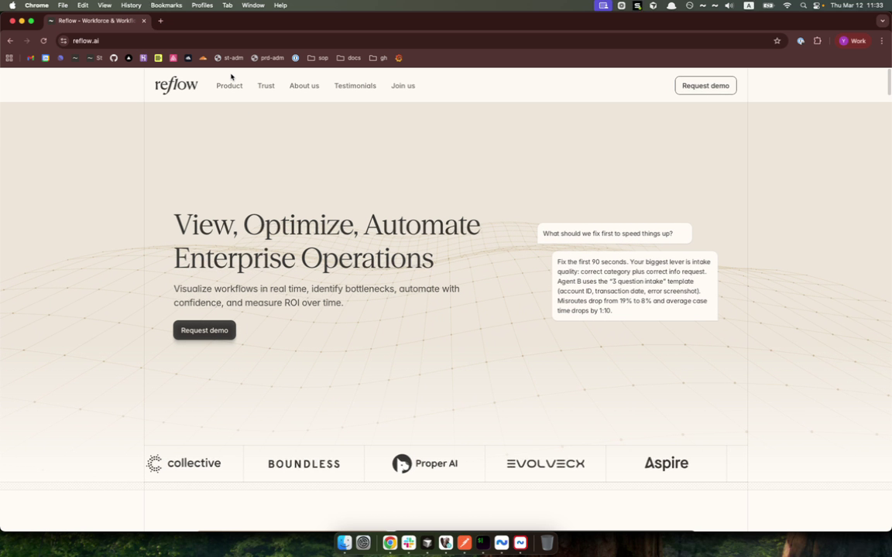Open the Work profile button
Viewport: 892px width, 557px height.
(x=853, y=41)
